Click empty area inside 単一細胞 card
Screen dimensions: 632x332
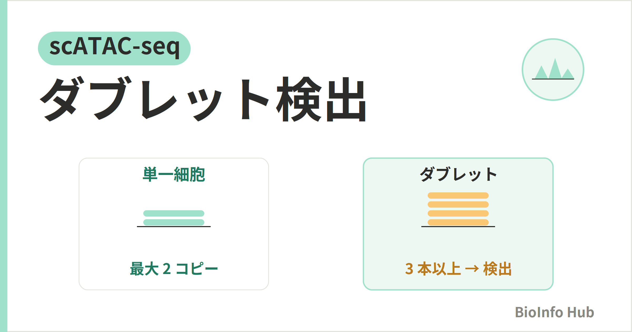(x=174, y=245)
